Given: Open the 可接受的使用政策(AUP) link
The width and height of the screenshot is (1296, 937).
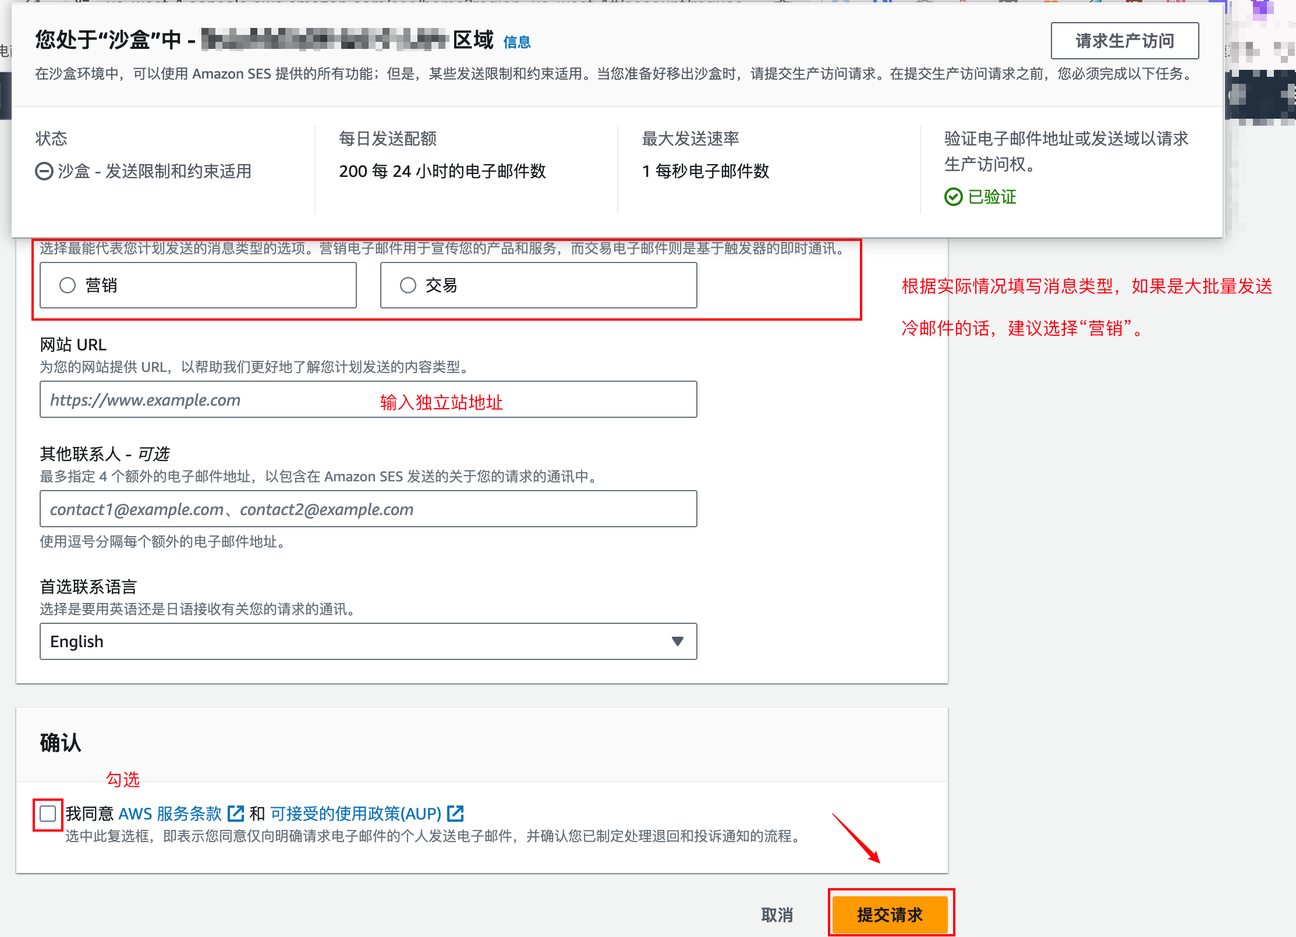Looking at the screenshot, I should point(356,814).
